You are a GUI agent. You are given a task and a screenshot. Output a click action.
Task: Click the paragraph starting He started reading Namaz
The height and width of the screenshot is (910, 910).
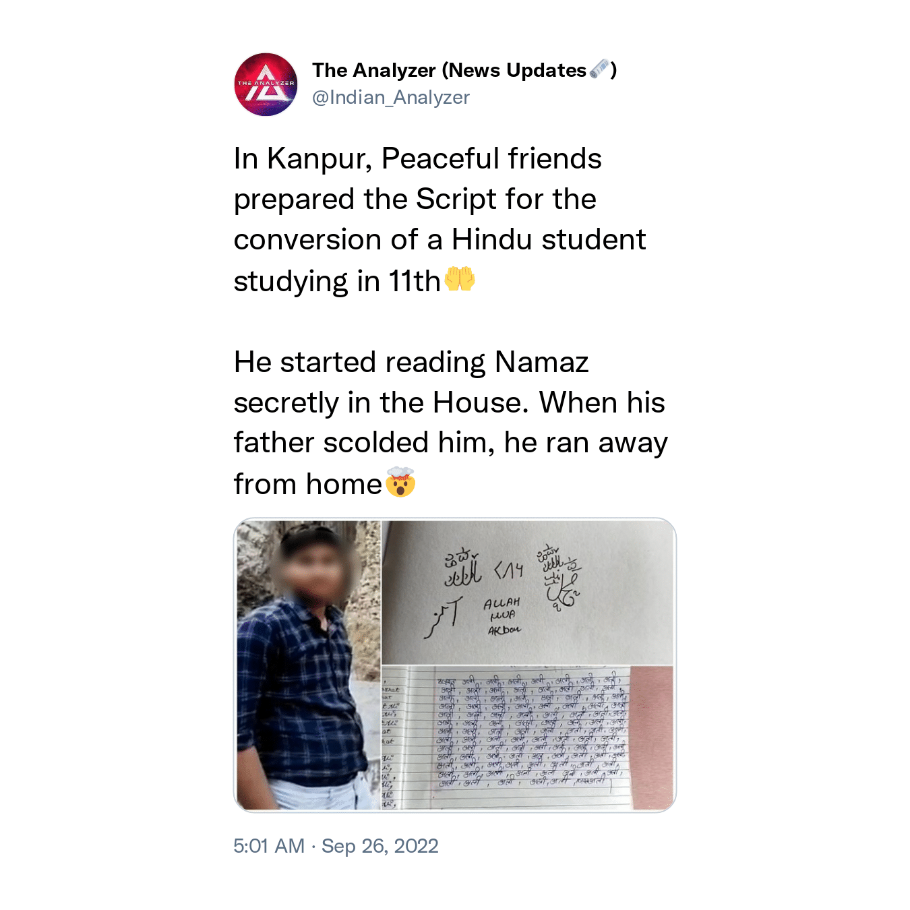pyautogui.click(x=450, y=423)
